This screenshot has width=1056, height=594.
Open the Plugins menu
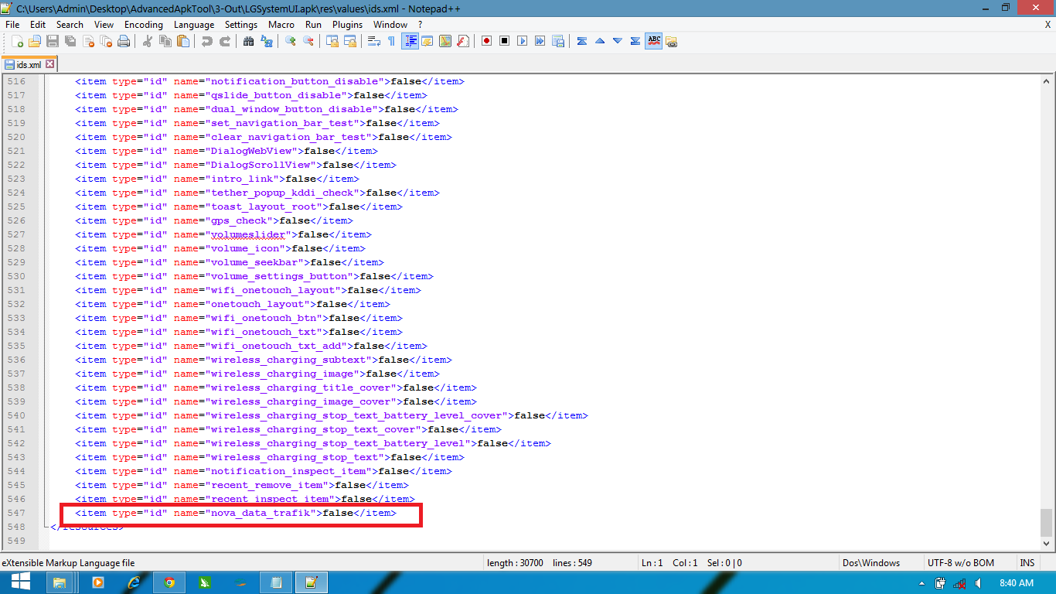pos(348,24)
